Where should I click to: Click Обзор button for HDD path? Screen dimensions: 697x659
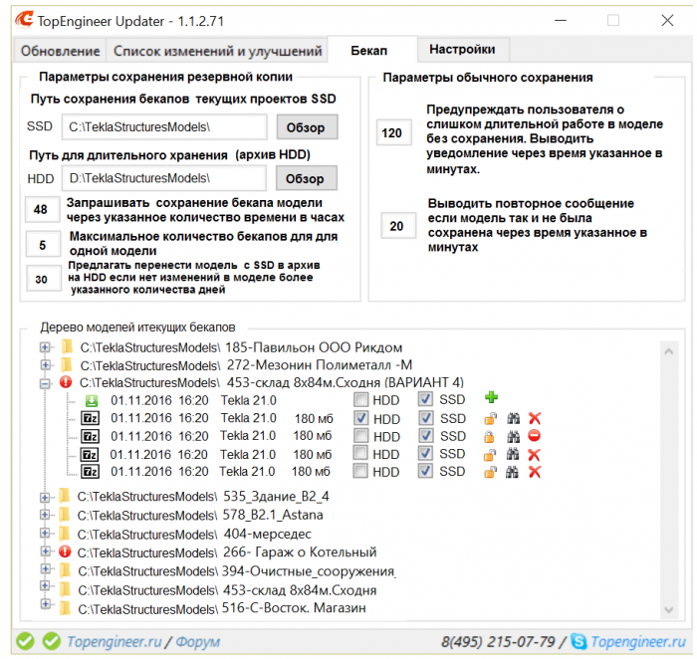tap(305, 178)
